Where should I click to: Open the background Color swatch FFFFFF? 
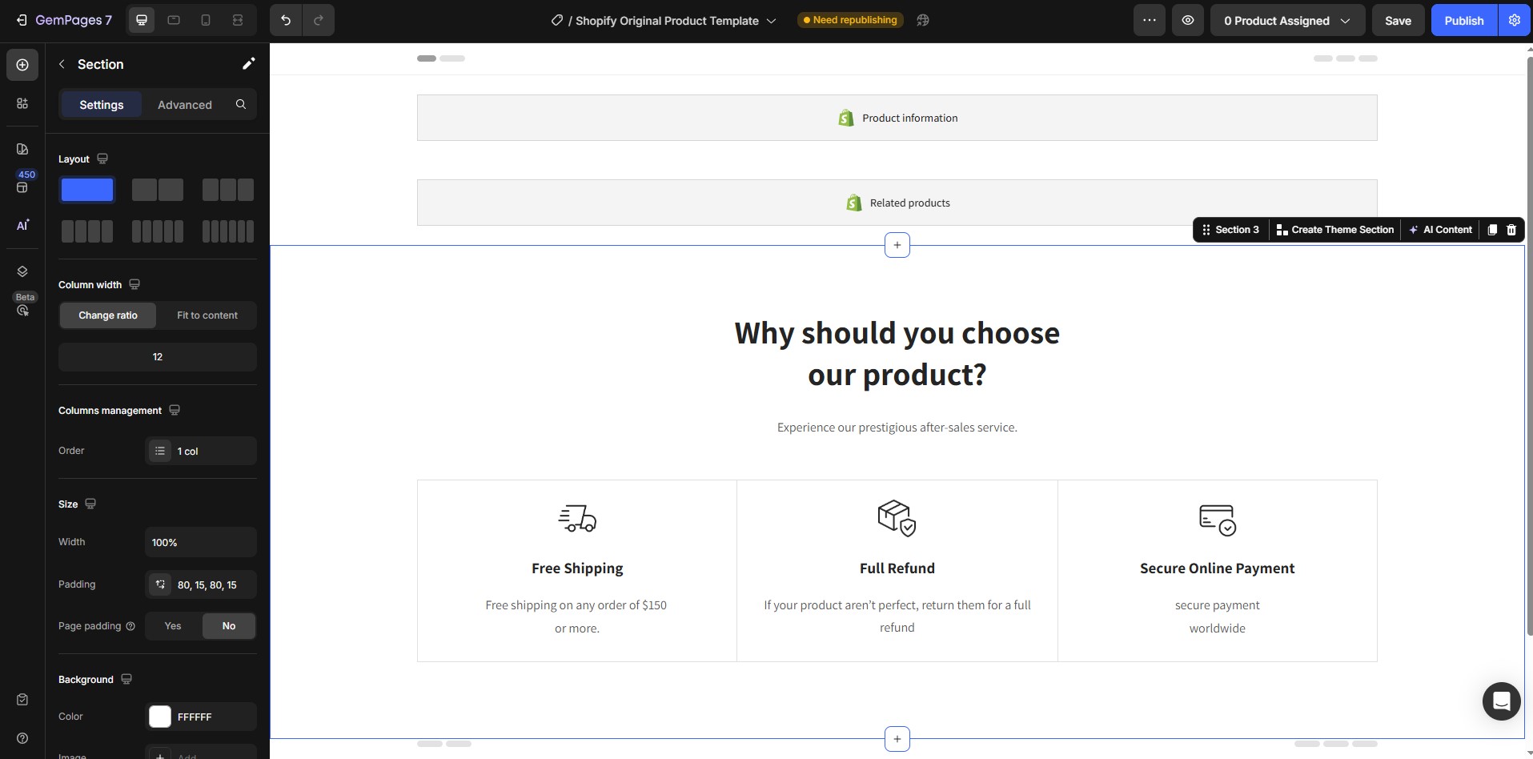point(159,717)
